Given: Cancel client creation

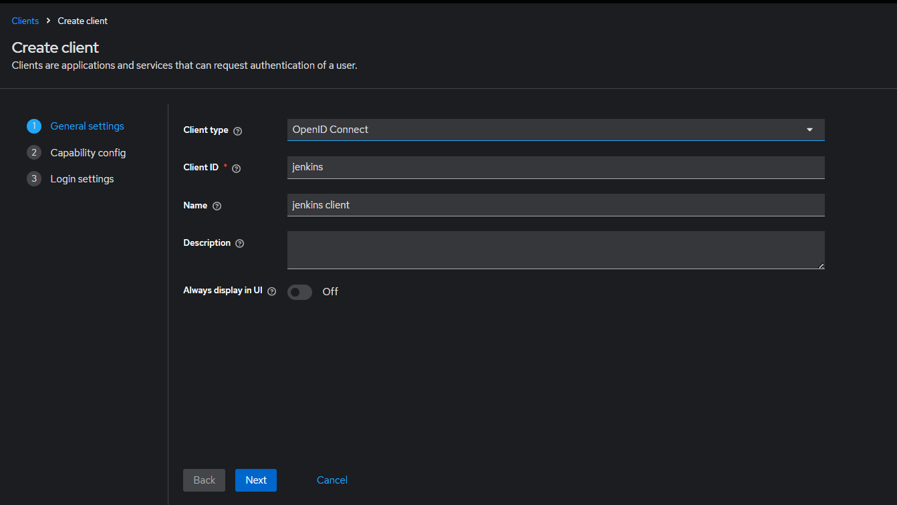Looking at the screenshot, I should click(x=332, y=480).
